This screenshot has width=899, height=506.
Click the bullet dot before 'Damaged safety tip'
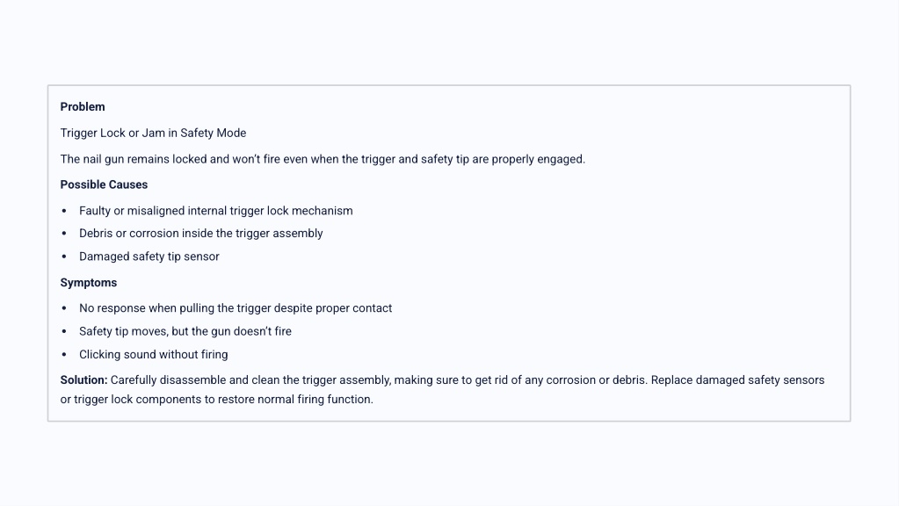point(64,257)
